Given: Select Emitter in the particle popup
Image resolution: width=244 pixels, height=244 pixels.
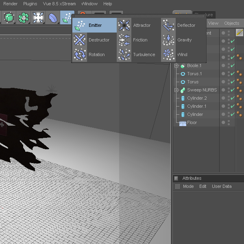Looking at the screenshot, I should point(94,25).
